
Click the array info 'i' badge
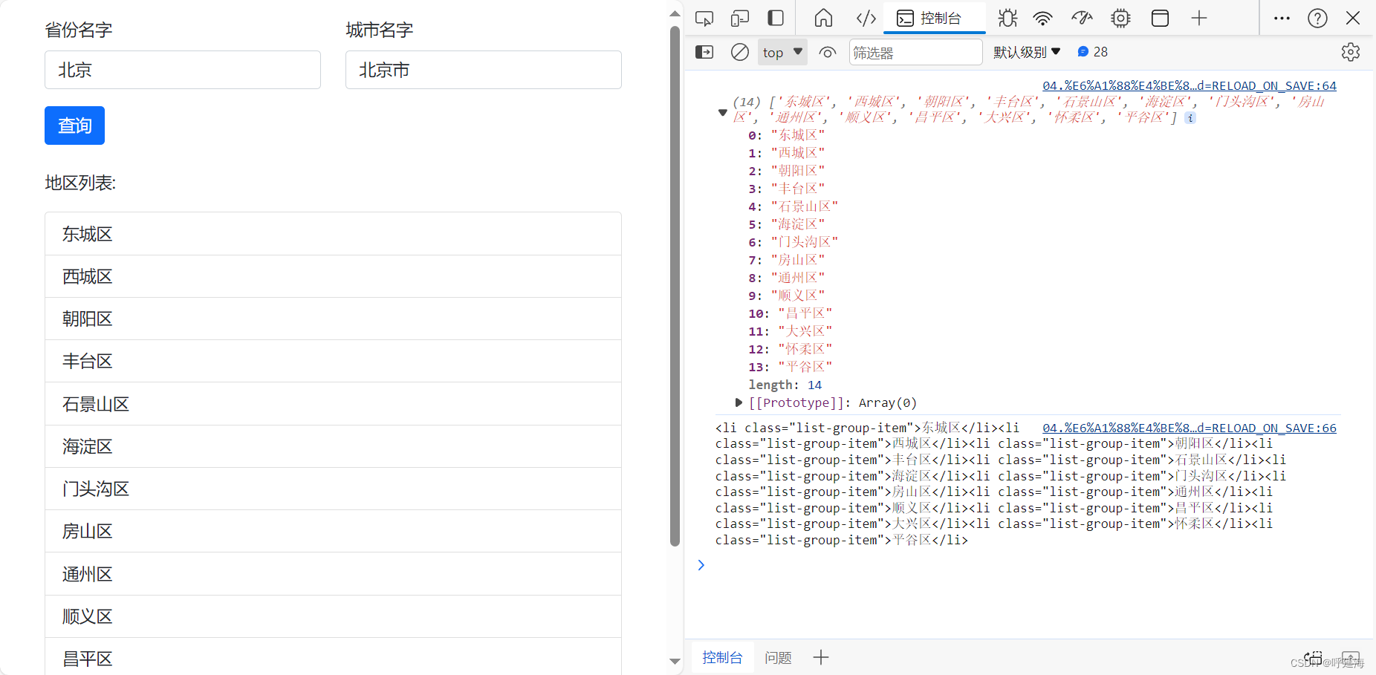(x=1190, y=118)
